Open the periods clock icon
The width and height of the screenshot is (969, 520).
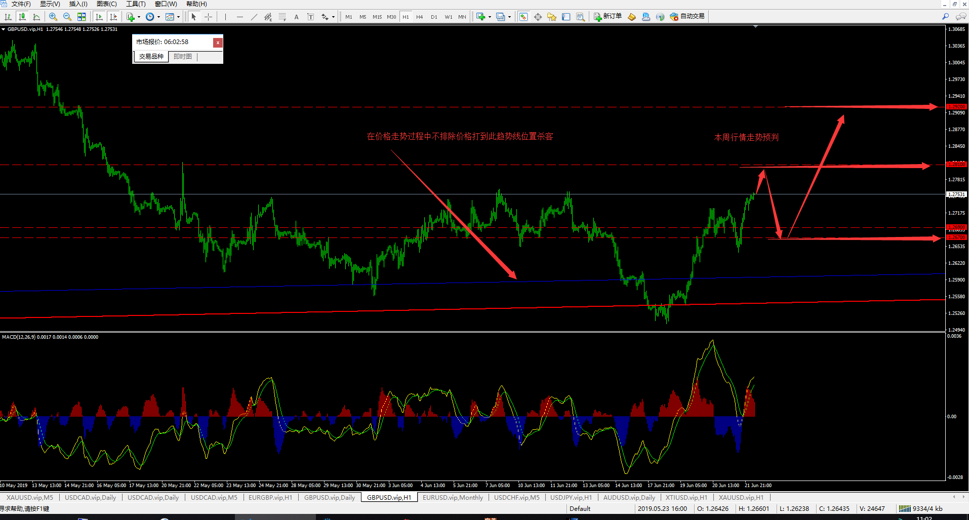(150, 17)
